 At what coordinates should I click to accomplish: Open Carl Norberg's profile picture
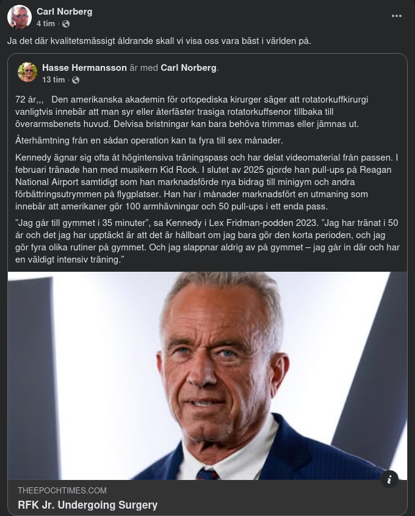(20, 17)
